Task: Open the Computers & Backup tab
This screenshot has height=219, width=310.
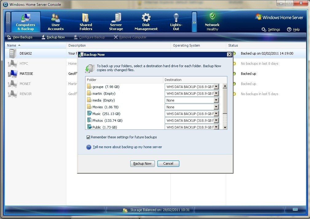Action: point(26,22)
